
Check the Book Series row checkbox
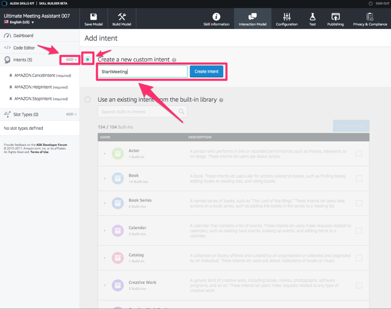[359, 203]
